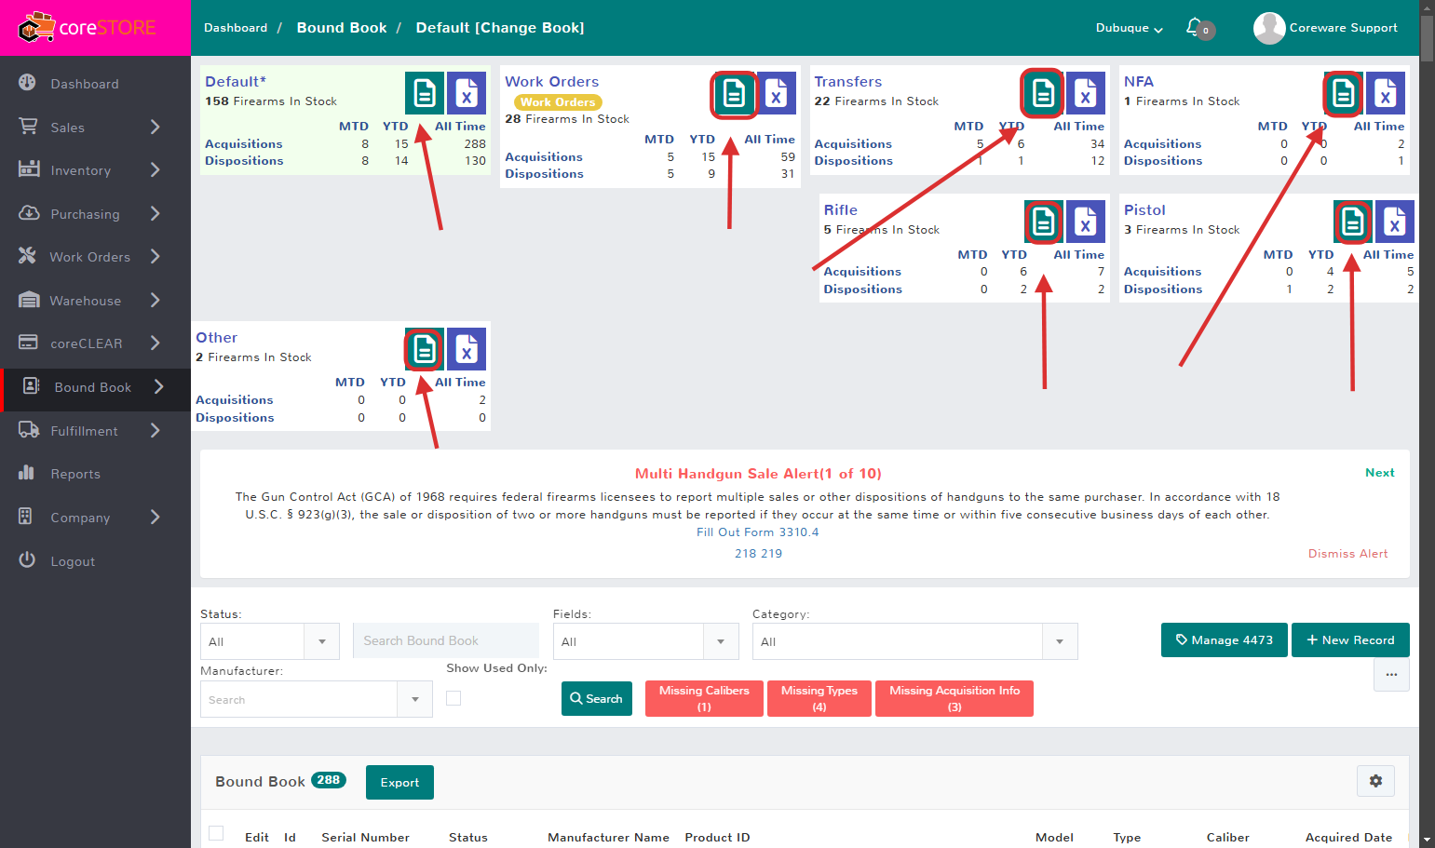Image resolution: width=1435 pixels, height=848 pixels.
Task: Open the Default book PDF report icon
Action: click(424, 93)
